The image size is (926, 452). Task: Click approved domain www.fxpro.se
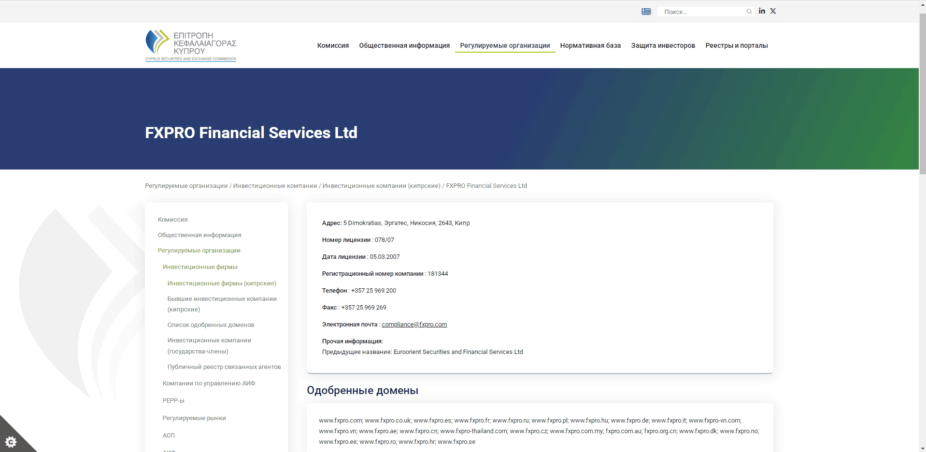(456, 442)
